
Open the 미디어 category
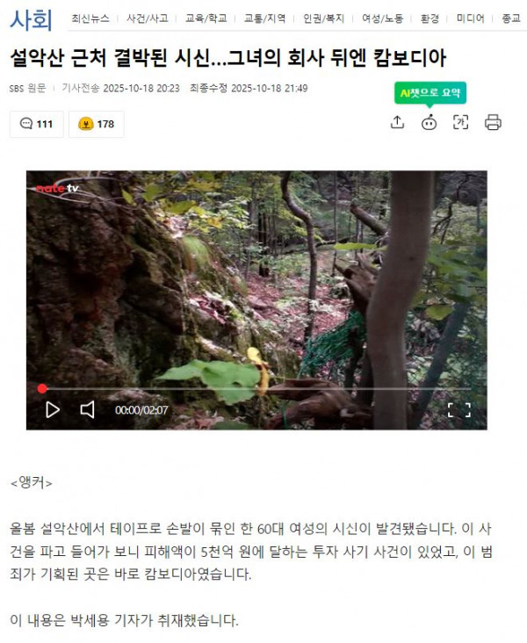[x=471, y=18]
